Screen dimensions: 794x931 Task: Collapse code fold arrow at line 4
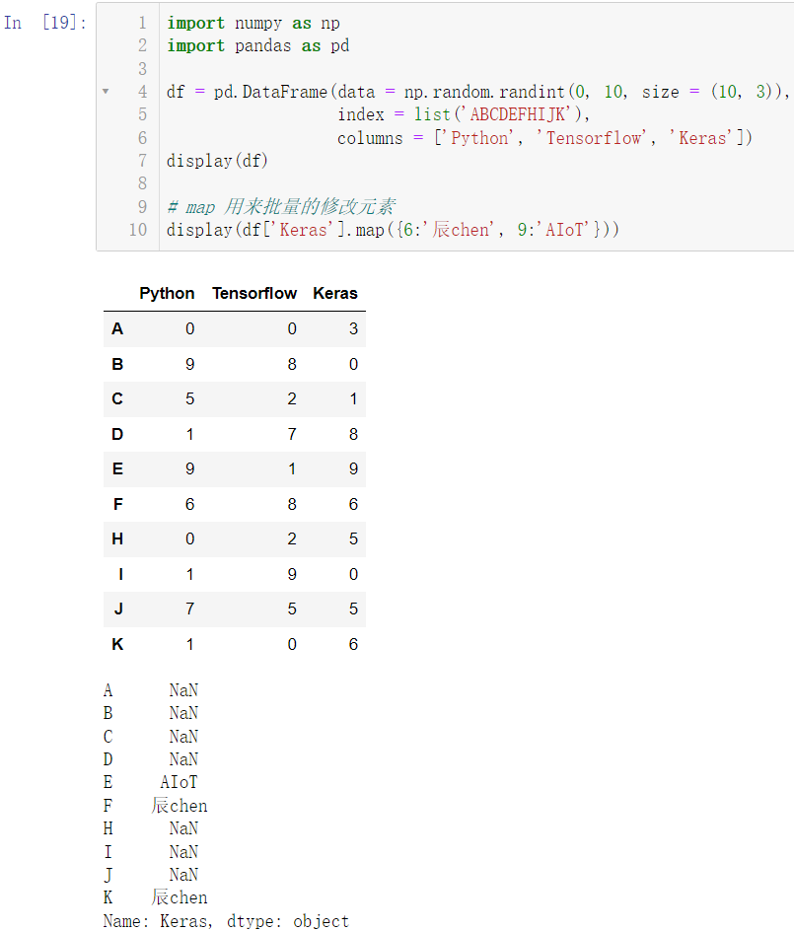(x=106, y=92)
